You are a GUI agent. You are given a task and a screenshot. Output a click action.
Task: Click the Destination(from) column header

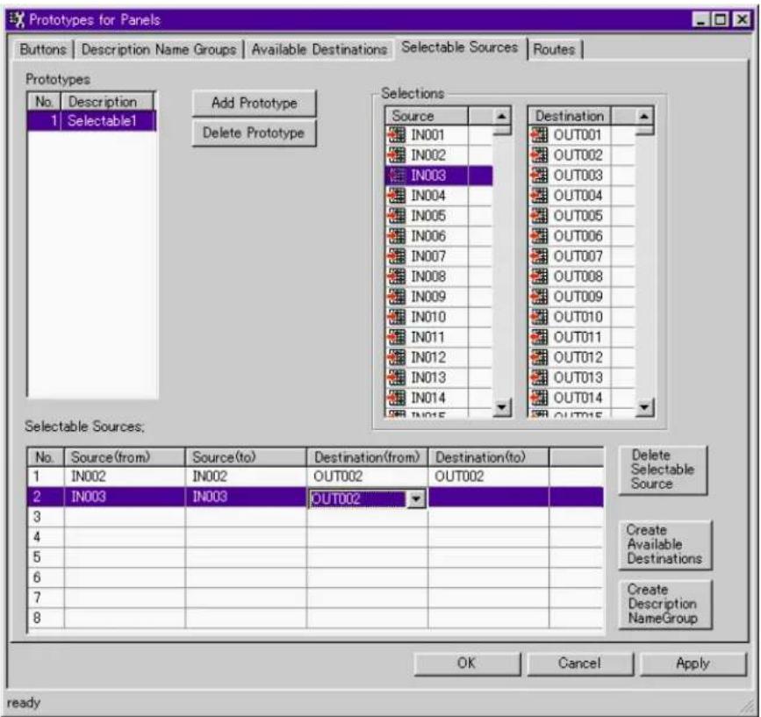click(367, 457)
